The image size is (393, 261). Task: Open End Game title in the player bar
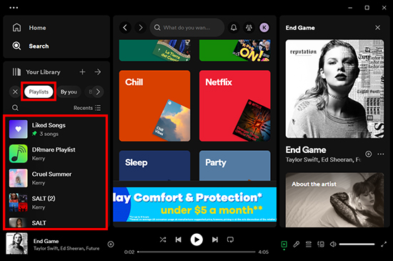click(46, 241)
